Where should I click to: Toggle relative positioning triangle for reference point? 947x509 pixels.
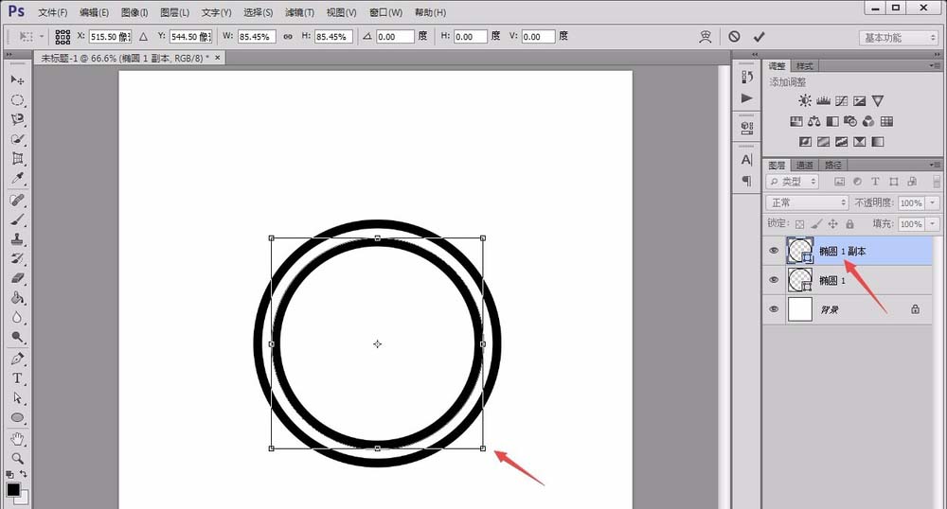[143, 37]
